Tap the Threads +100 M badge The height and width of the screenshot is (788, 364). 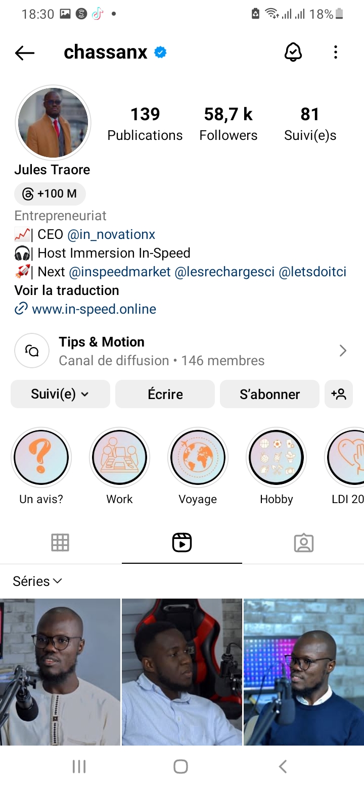pyautogui.click(x=50, y=193)
